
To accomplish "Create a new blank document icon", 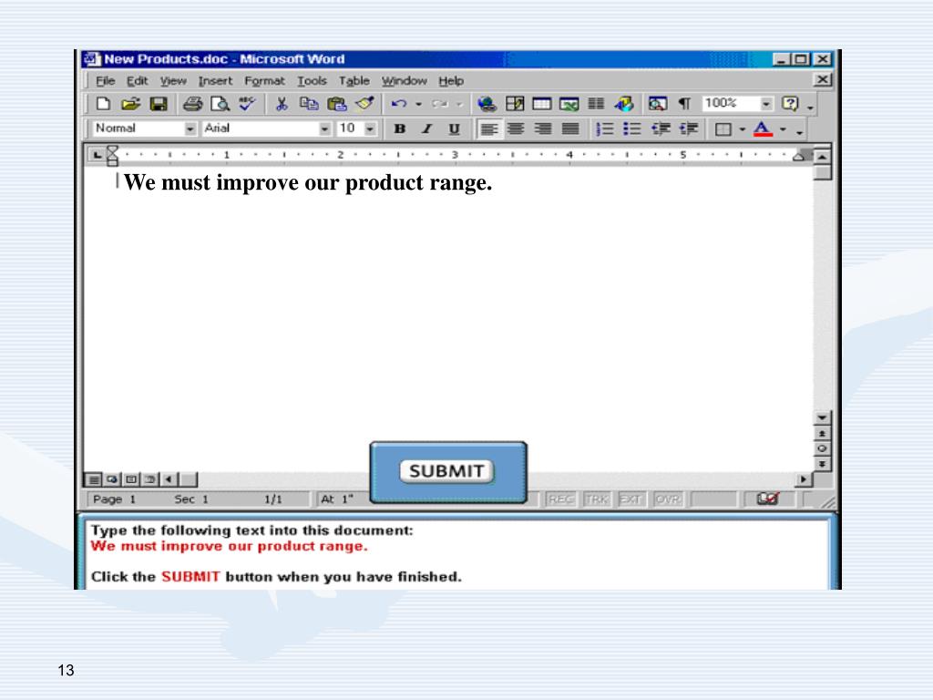I will pyautogui.click(x=104, y=104).
